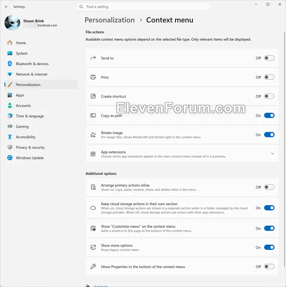Open Windows Update page
This screenshot has height=287, width=286.
[41, 157]
